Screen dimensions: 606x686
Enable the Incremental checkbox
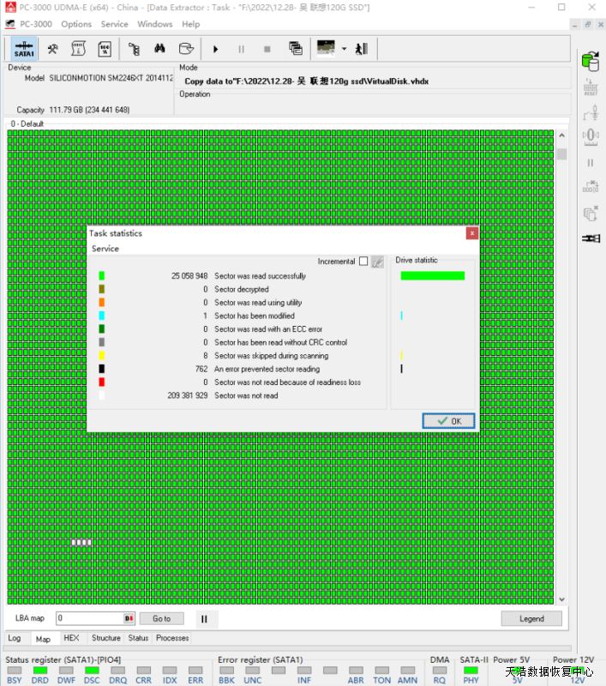point(363,262)
